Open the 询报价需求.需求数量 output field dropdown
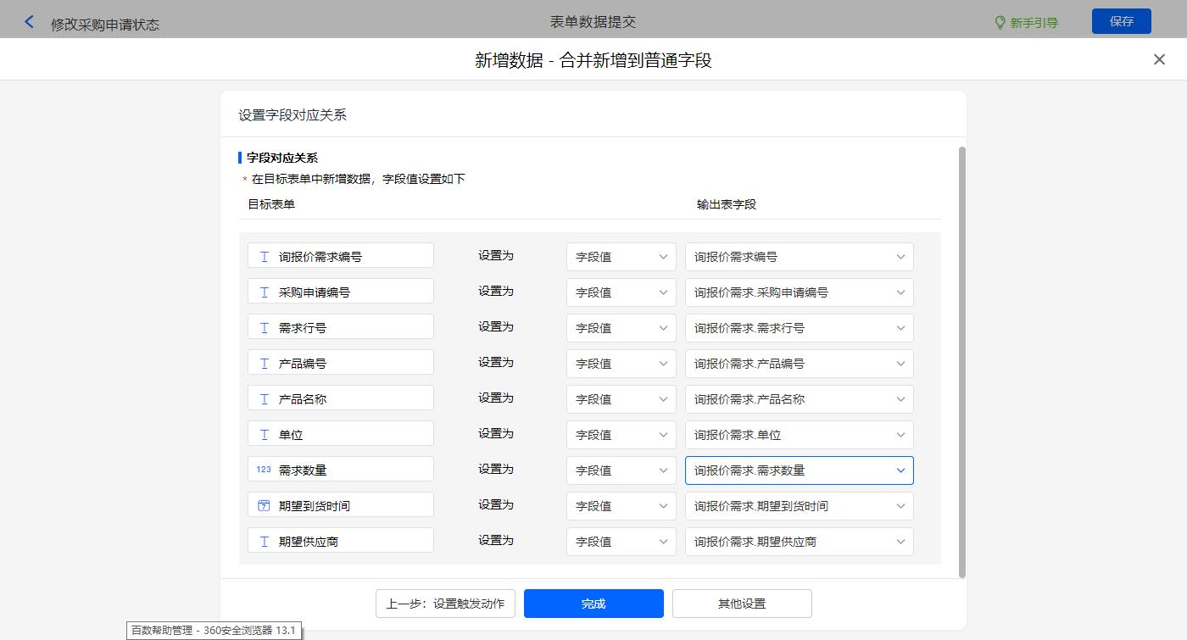The height and width of the screenshot is (640, 1187). (799, 470)
